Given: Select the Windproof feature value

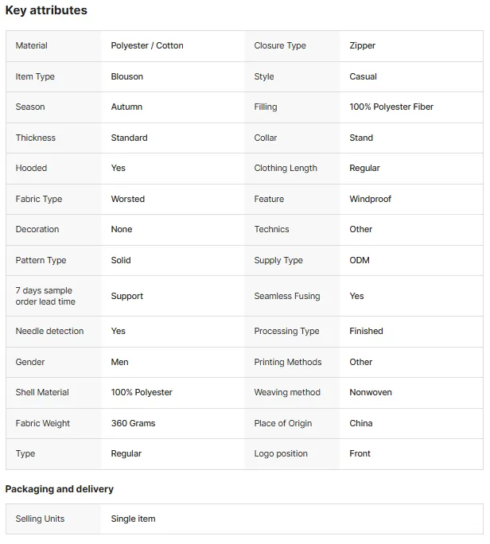Looking at the screenshot, I should pos(370,199).
